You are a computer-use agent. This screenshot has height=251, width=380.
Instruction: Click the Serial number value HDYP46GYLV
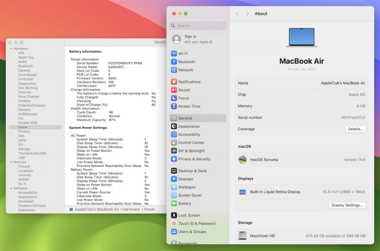click(x=353, y=117)
